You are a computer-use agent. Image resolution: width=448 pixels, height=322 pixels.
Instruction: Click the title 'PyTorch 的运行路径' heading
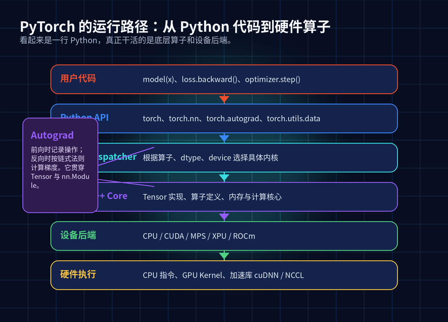pos(175,27)
